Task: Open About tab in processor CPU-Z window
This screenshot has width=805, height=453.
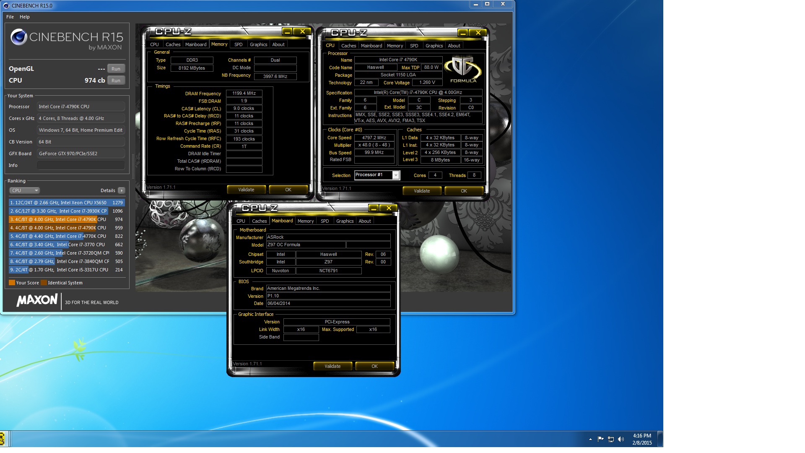Action: [454, 46]
